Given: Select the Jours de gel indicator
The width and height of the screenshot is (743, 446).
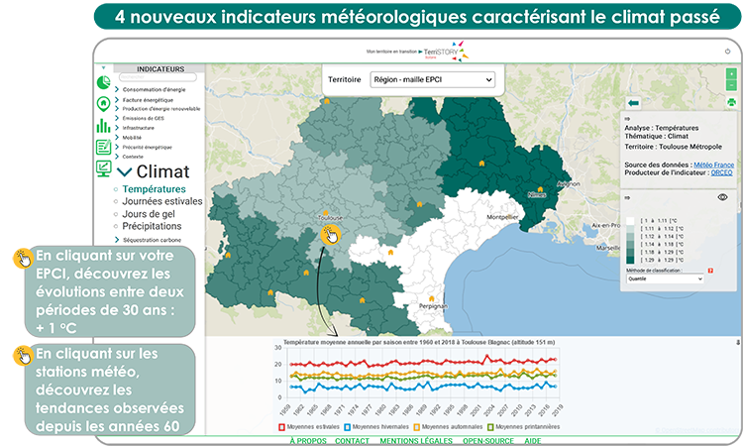Looking at the screenshot, I should coord(150,214).
